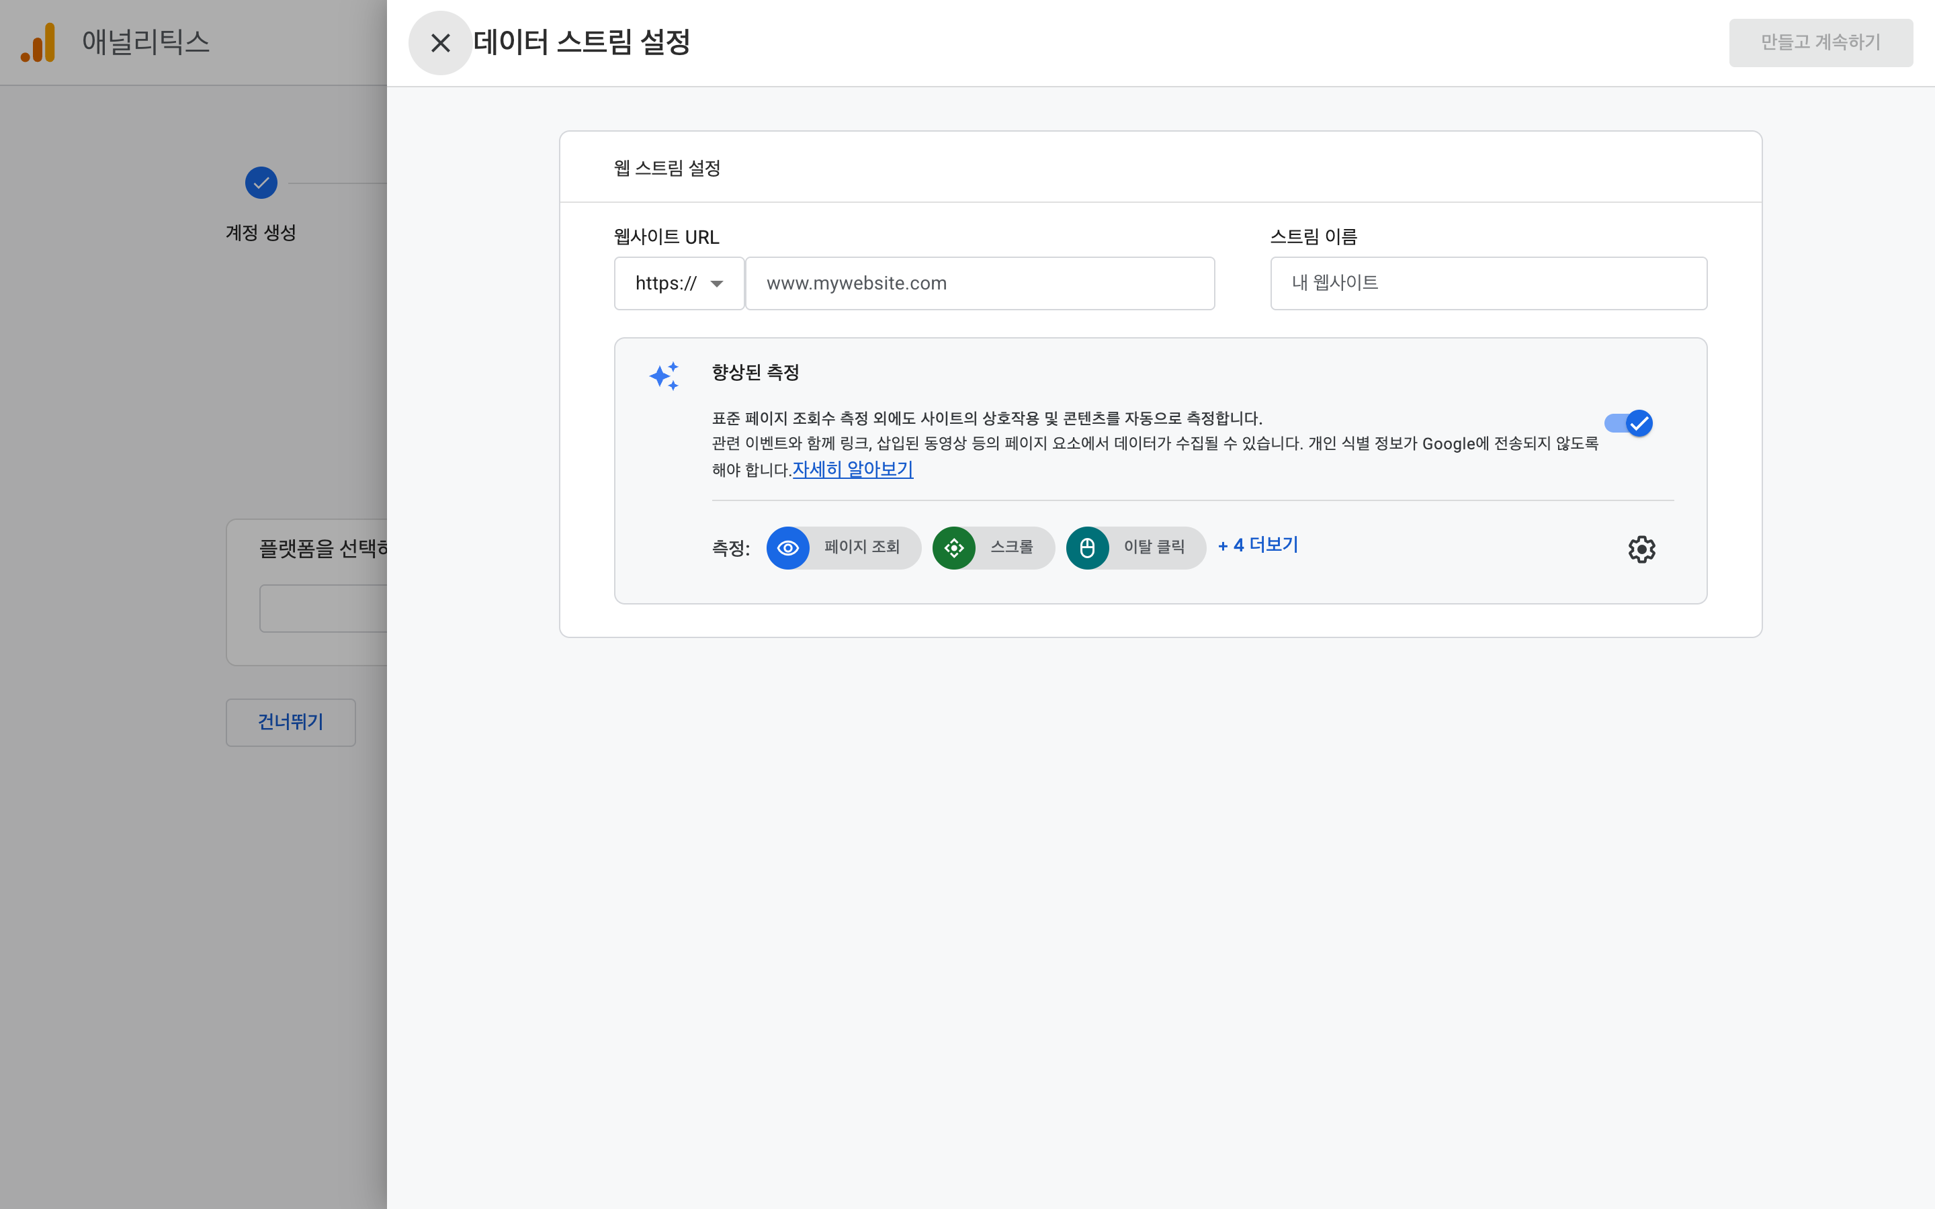Click the 이탈 클릭 mouse icon chip
The image size is (1935, 1209).
point(1135,547)
